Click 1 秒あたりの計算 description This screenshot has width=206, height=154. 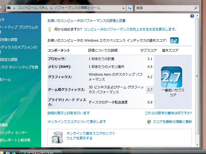click(101, 59)
